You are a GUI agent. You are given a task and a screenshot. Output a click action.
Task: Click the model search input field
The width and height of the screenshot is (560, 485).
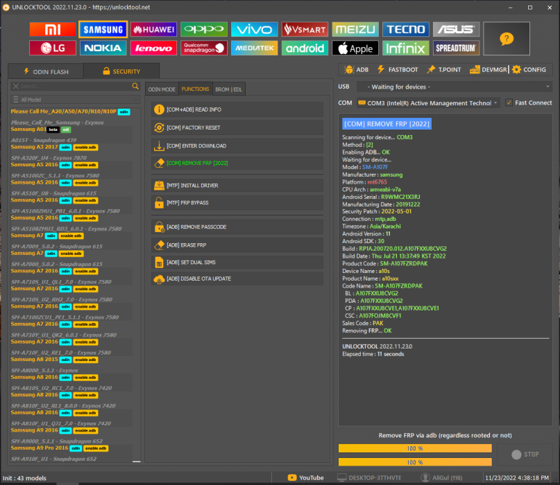pos(76,86)
